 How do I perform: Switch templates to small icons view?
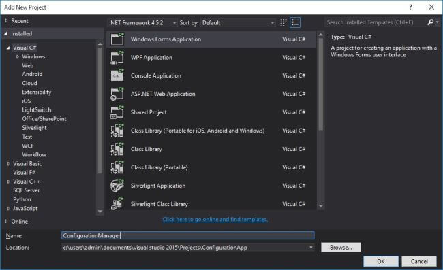[x=283, y=22]
